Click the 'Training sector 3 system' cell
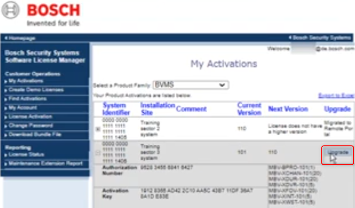 150,152
